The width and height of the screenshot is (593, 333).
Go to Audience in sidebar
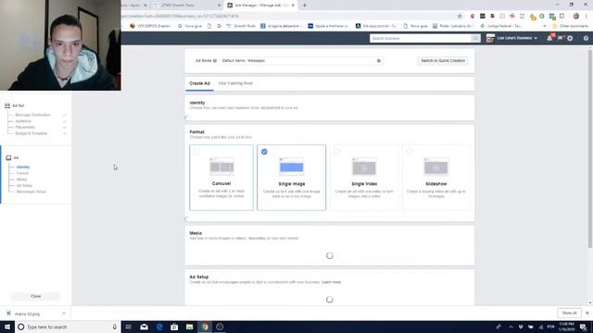coord(23,121)
